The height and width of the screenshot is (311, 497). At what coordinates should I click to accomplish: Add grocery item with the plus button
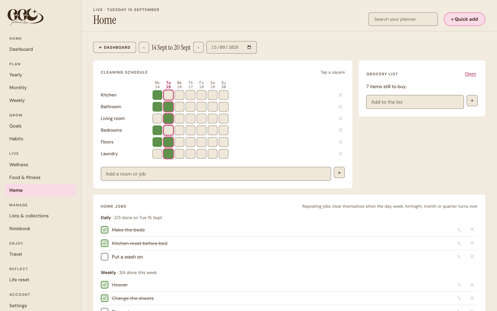(x=472, y=101)
